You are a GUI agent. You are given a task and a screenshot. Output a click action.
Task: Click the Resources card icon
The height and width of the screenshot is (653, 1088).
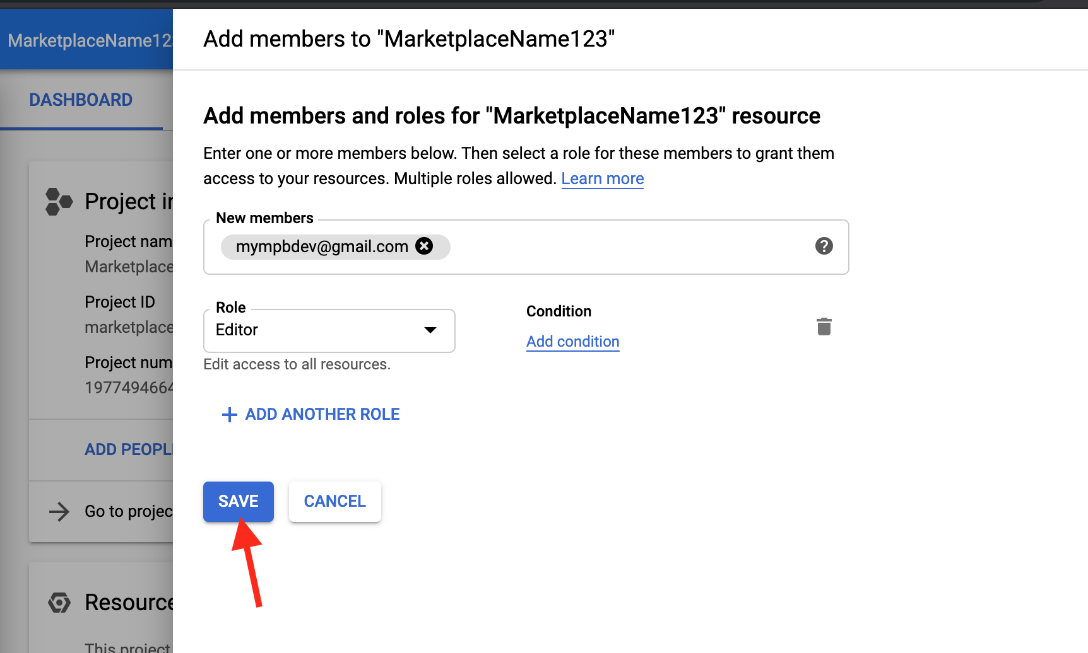[x=59, y=603]
